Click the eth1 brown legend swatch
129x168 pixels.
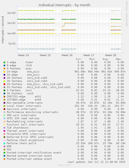tap(4, 97)
